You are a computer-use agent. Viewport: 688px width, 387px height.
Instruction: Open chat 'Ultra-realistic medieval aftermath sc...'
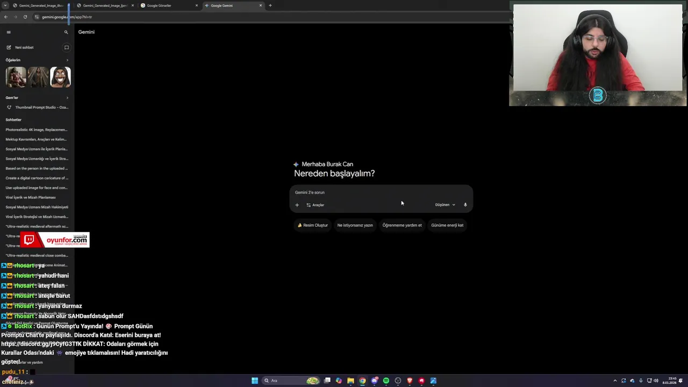tap(37, 226)
